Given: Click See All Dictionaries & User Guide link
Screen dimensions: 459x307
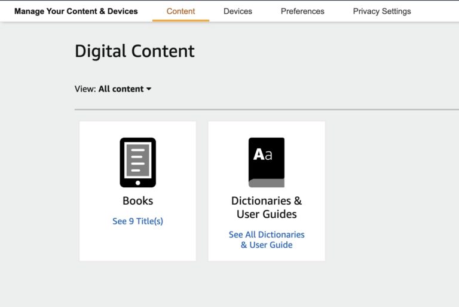Looking at the screenshot, I should [x=267, y=239].
